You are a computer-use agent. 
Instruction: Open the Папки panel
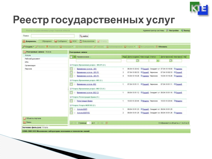tap(45, 122)
